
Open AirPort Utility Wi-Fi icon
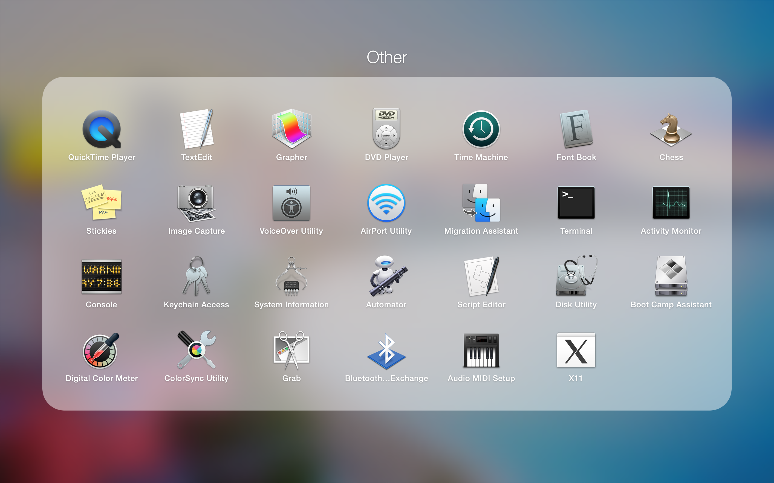[x=386, y=203]
